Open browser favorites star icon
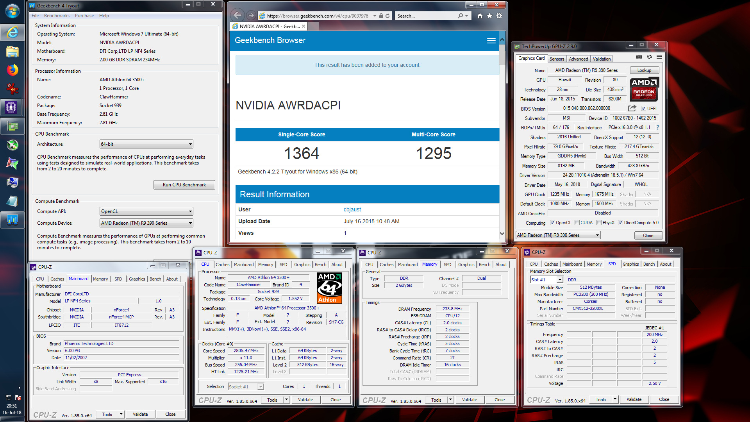This screenshot has height=422, width=750. [489, 16]
